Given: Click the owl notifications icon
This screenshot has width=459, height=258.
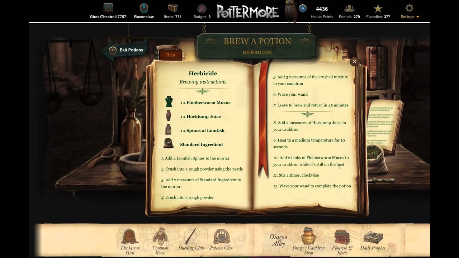Looking at the screenshot, I should coord(291,11).
